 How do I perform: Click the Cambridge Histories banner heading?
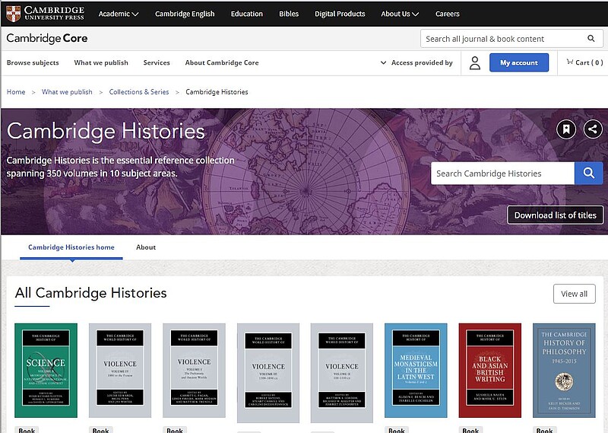106,131
